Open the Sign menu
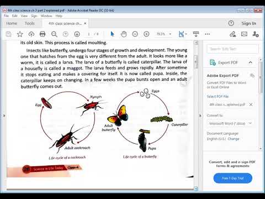Image resolution: width=265 pixels, height=199 pixels. 34,16
